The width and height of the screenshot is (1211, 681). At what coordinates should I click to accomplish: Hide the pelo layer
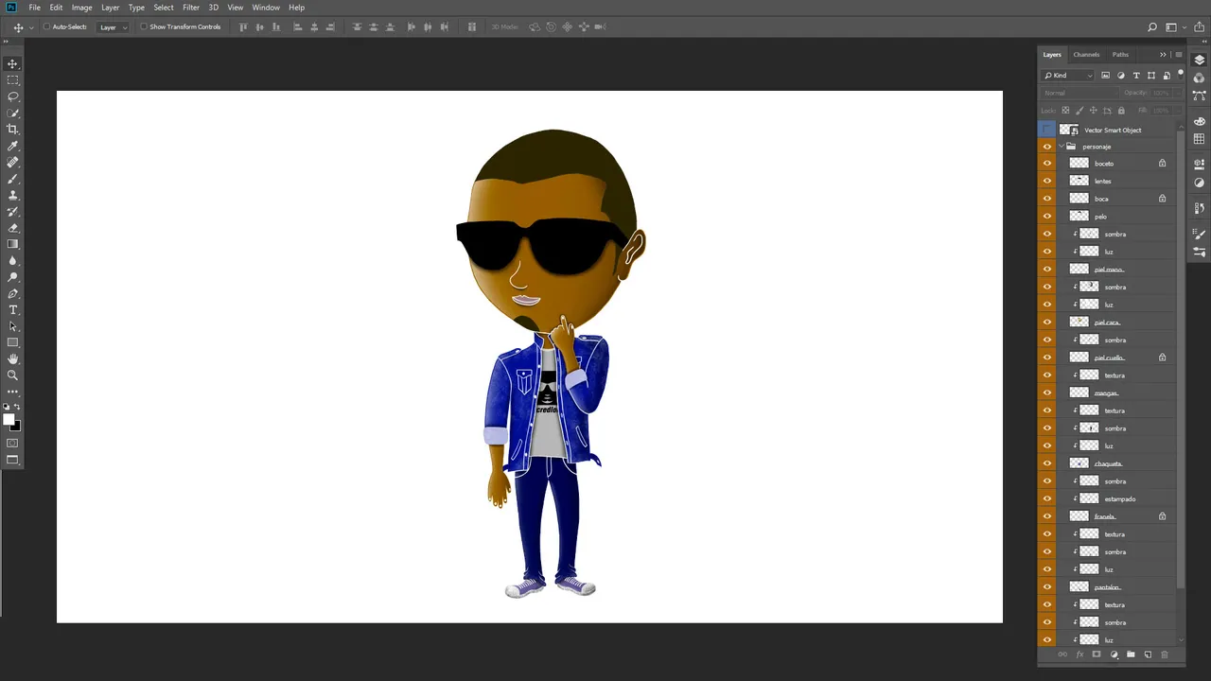pos(1046,217)
